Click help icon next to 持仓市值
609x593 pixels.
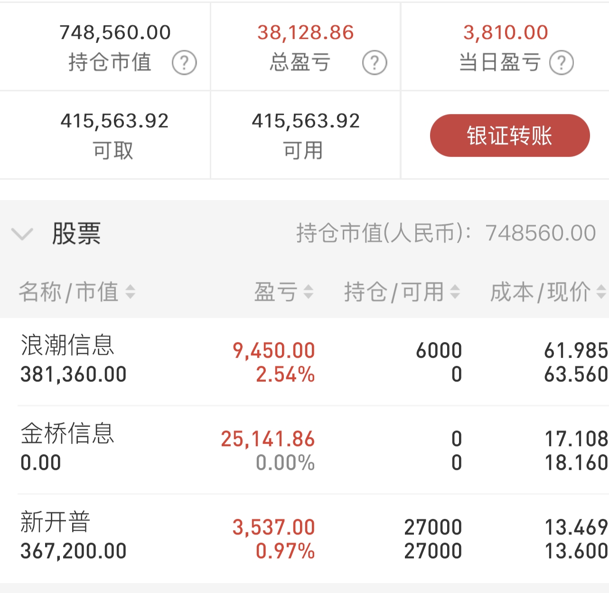184,63
